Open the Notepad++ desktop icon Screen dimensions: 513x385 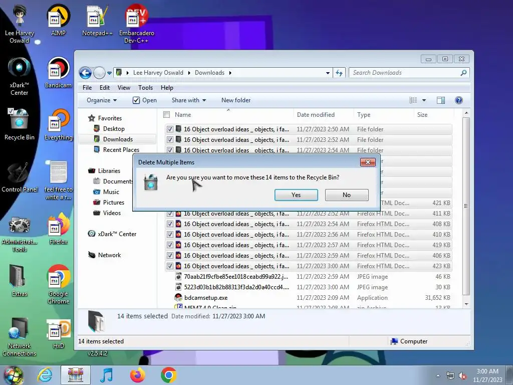point(97,20)
